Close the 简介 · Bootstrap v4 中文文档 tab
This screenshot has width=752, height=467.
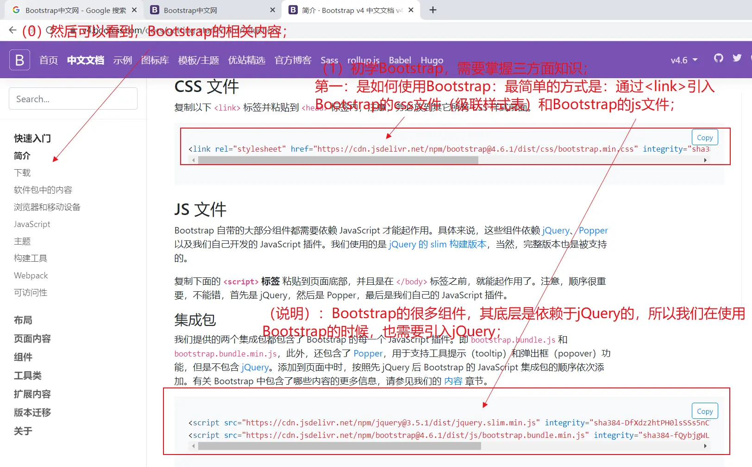(411, 10)
